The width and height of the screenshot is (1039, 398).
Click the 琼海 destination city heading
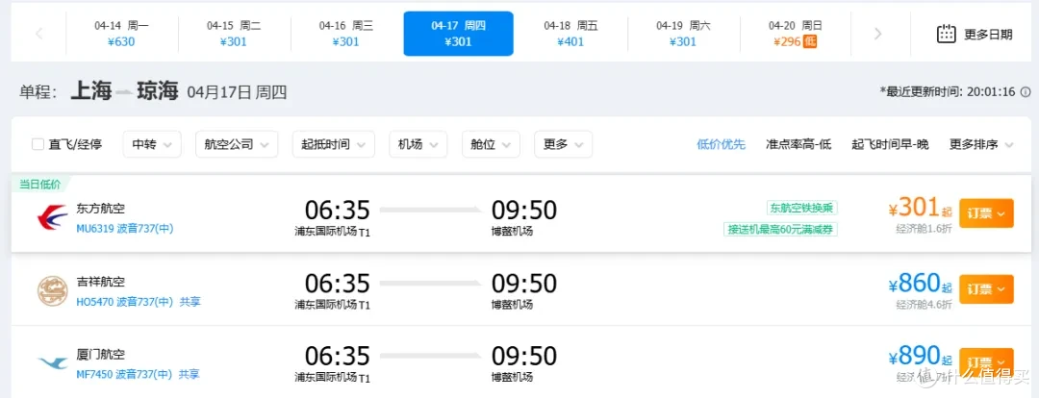coord(158,90)
